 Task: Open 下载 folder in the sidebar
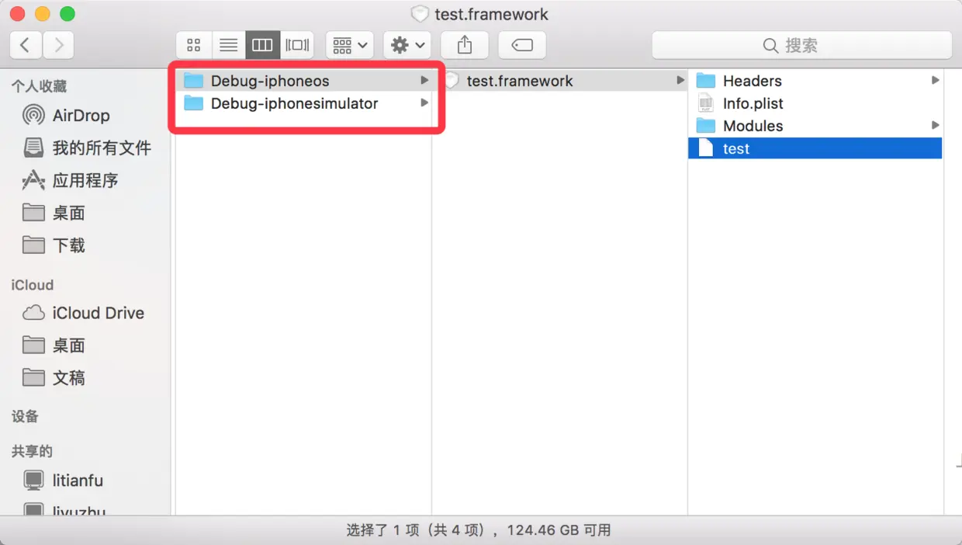(68, 245)
